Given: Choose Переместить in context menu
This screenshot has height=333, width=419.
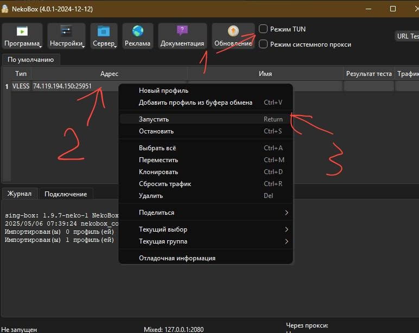Looking at the screenshot, I should (206, 160).
